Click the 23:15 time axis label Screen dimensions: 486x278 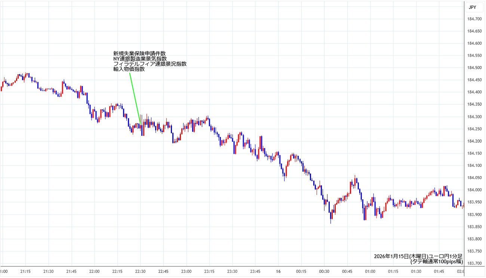coord(209,271)
